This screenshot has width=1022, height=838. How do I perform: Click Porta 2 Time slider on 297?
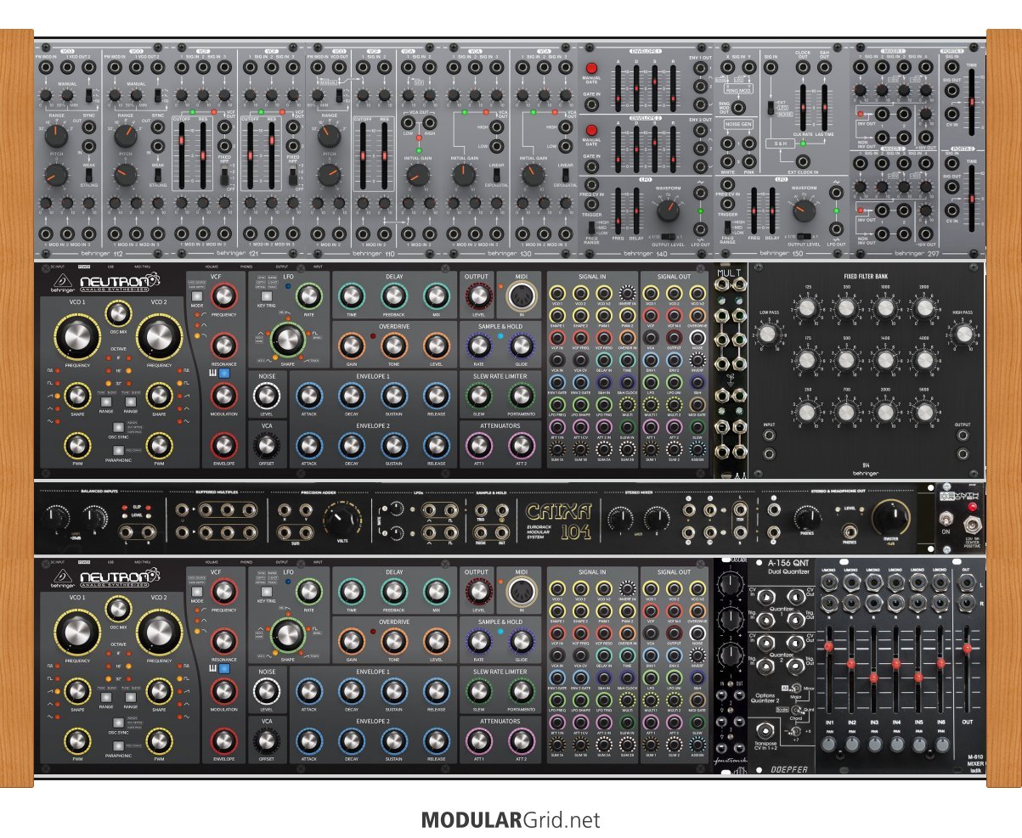[x=971, y=199]
